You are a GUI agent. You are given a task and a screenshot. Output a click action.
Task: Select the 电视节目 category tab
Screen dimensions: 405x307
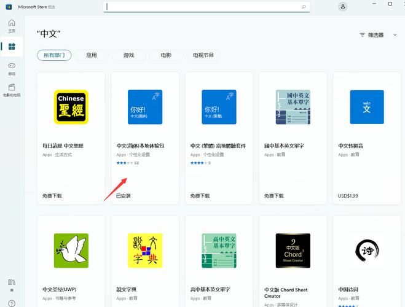(203, 55)
